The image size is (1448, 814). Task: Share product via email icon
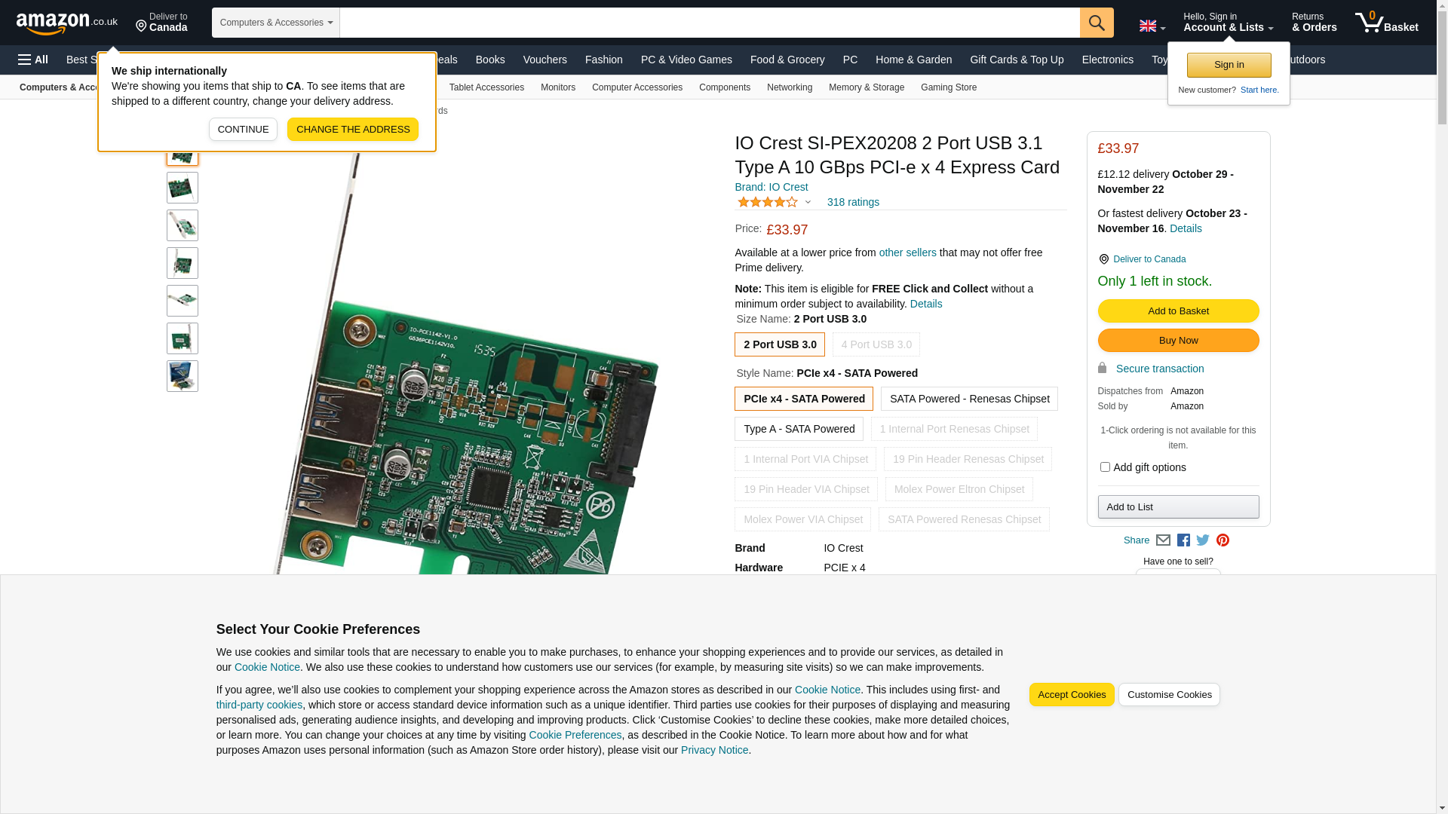(x=1163, y=540)
